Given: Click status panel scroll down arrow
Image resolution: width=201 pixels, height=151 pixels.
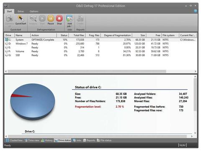Looking at the screenshot, I should point(195,133).
